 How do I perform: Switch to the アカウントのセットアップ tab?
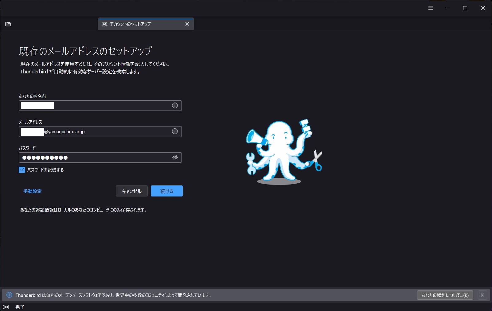pos(146,24)
